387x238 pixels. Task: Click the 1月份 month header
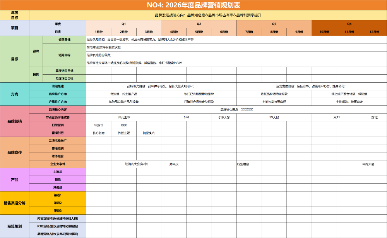98,32
